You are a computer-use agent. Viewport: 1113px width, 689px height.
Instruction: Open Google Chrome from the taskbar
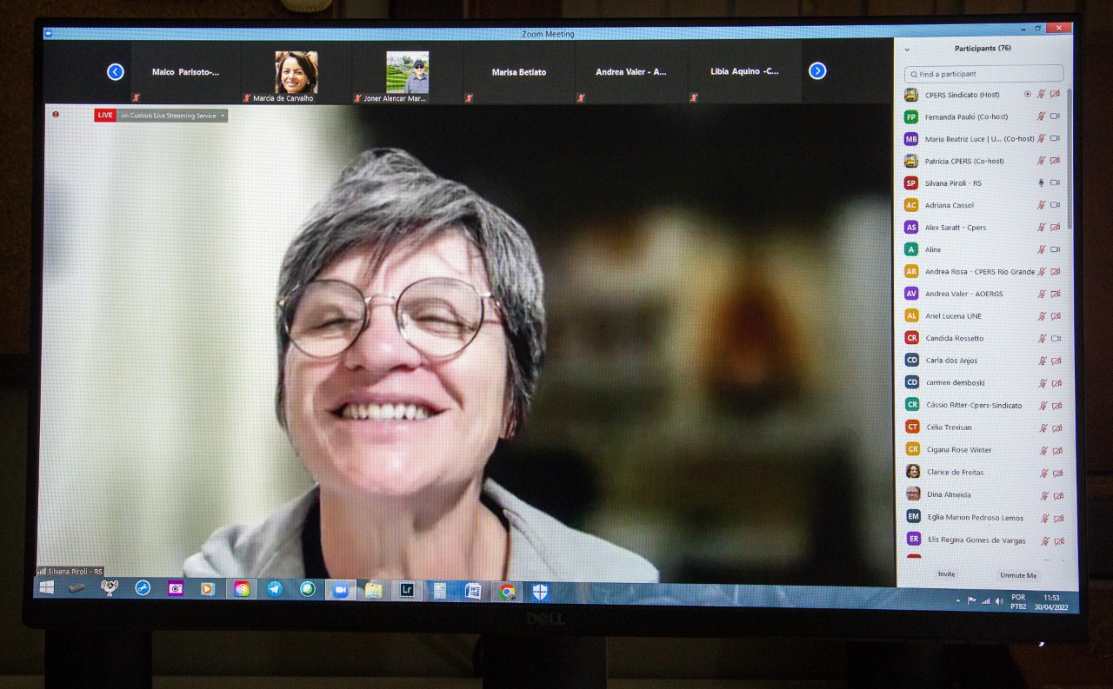point(507,592)
